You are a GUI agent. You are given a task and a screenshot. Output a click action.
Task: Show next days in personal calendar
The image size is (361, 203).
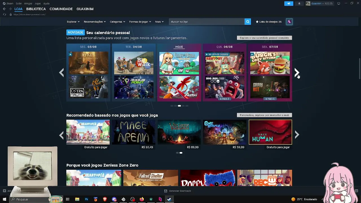coord(297,73)
